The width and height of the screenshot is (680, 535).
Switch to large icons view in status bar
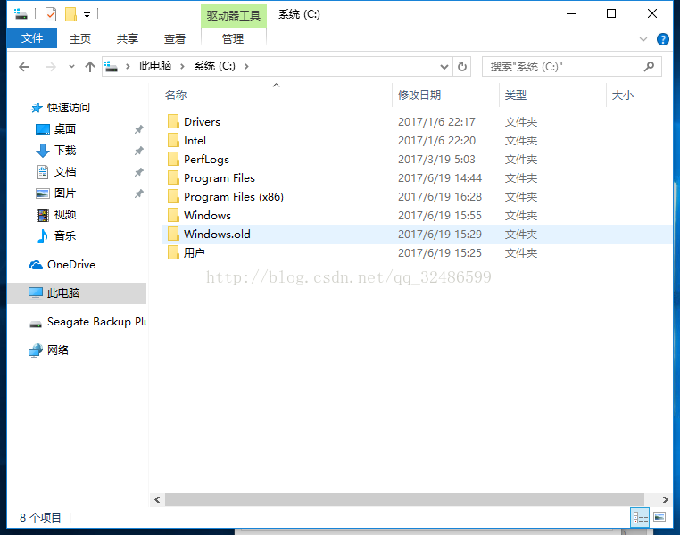point(659,517)
